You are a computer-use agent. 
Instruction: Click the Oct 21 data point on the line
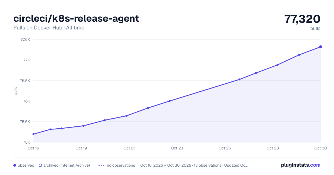[x=126, y=116]
